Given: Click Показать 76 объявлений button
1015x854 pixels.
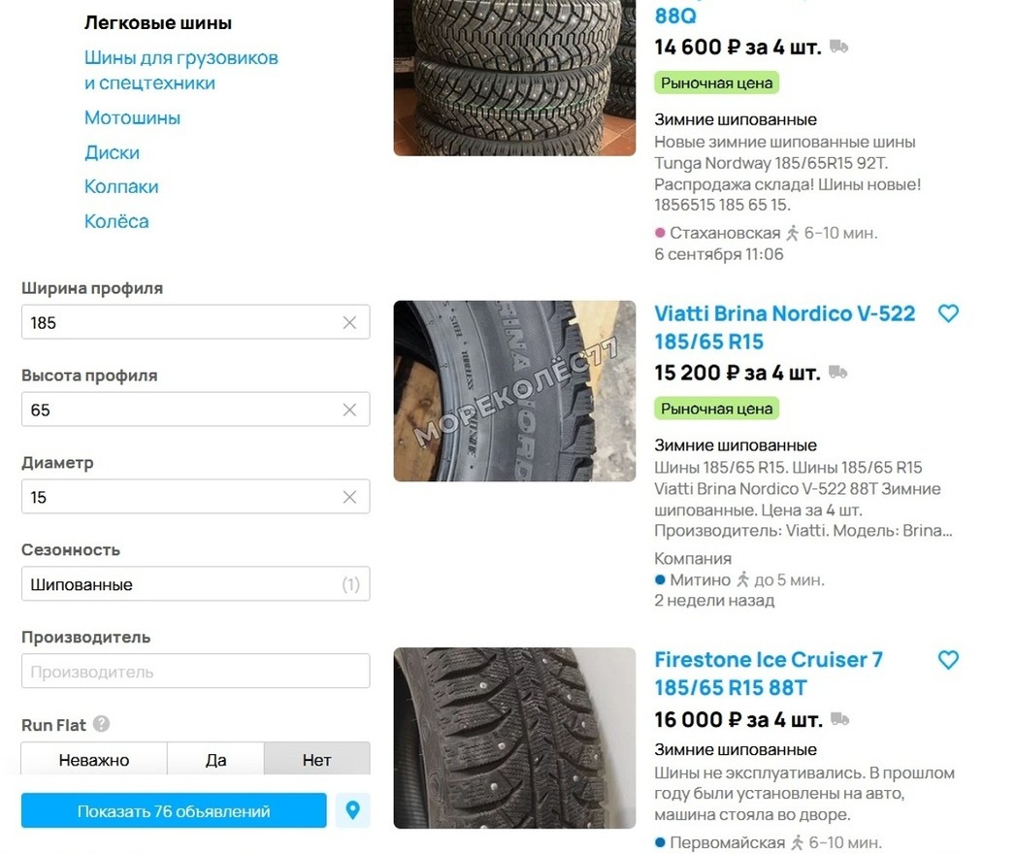Looking at the screenshot, I should coord(174,810).
